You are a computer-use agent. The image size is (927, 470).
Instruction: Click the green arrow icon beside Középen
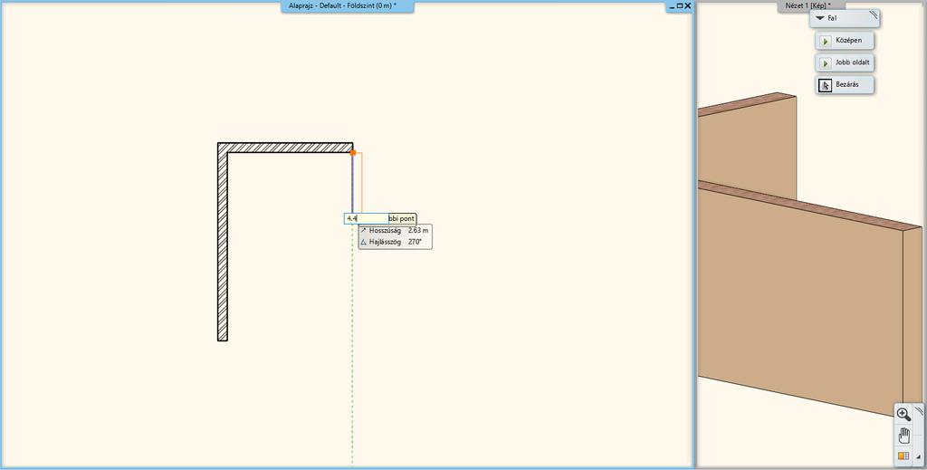pos(826,42)
